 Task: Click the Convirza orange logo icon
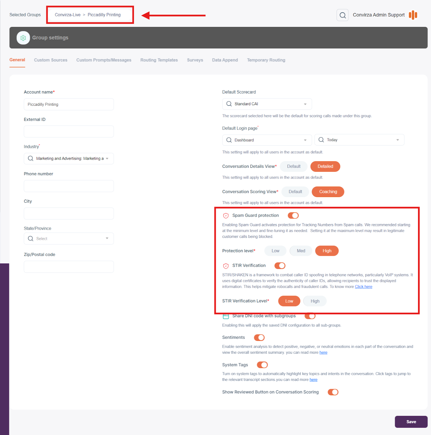pyautogui.click(x=413, y=15)
